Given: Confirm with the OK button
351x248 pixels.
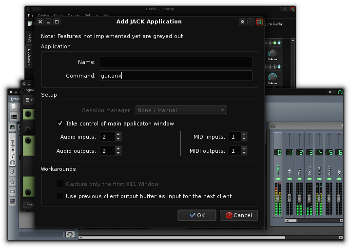Looking at the screenshot, I should click(196, 215).
